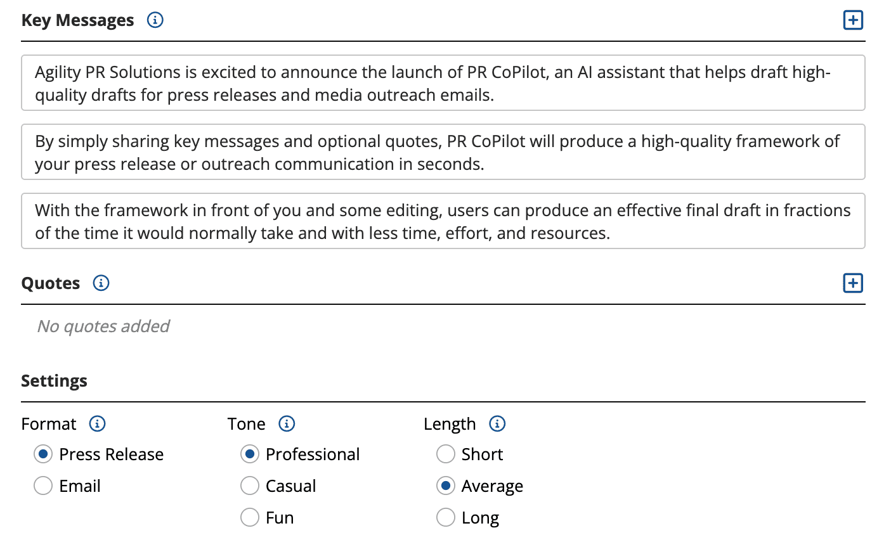Set the tone to Fun
891x547 pixels.
coord(250,517)
